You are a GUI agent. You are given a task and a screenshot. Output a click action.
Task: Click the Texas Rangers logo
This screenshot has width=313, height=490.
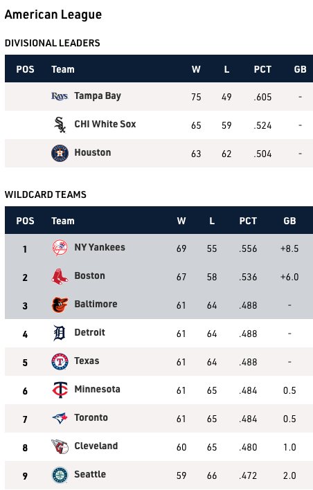(x=60, y=361)
